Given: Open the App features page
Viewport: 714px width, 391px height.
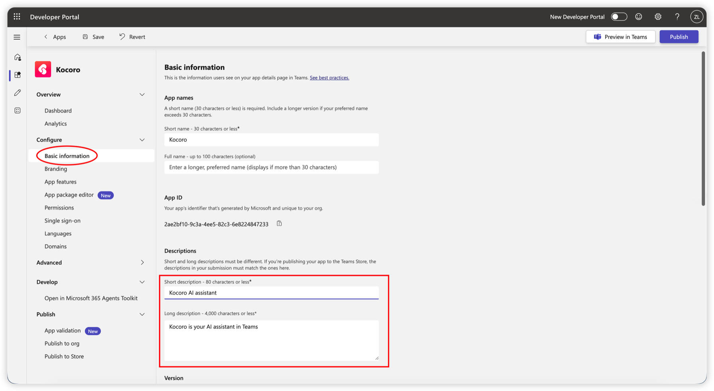Looking at the screenshot, I should (x=61, y=182).
